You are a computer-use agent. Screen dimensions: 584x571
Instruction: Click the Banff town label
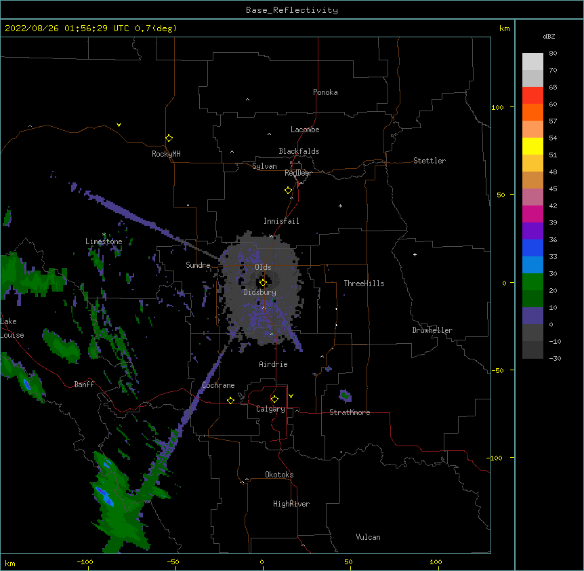[x=84, y=385]
